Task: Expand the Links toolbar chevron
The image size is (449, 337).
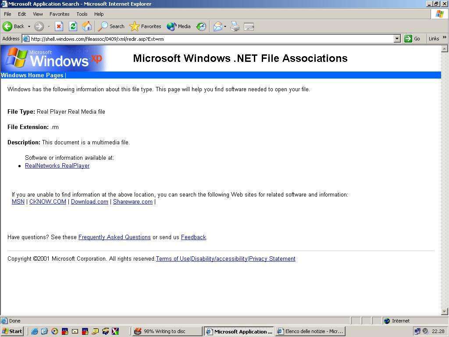Action: (x=445, y=37)
